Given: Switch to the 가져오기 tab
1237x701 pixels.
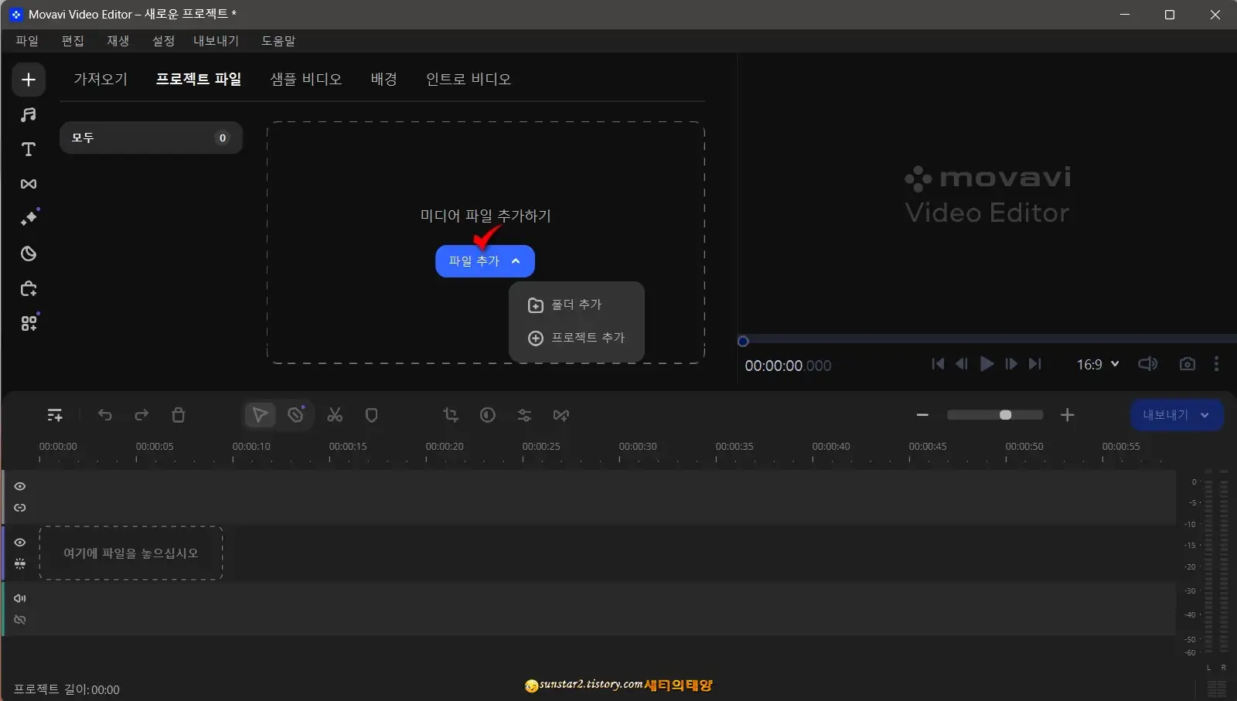Looking at the screenshot, I should click(101, 79).
